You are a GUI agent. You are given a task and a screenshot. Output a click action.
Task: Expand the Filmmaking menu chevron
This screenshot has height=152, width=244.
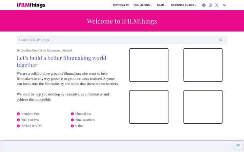151,5
